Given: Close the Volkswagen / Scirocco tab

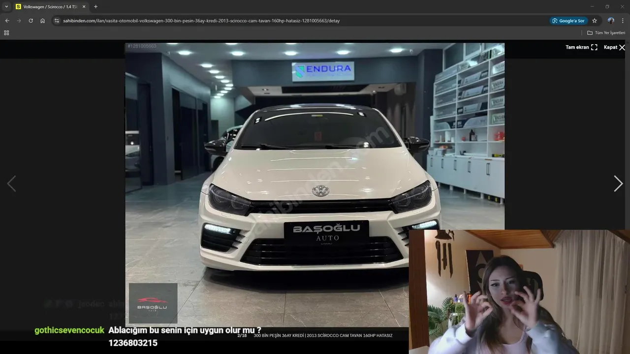Looking at the screenshot, I should coord(84,7).
